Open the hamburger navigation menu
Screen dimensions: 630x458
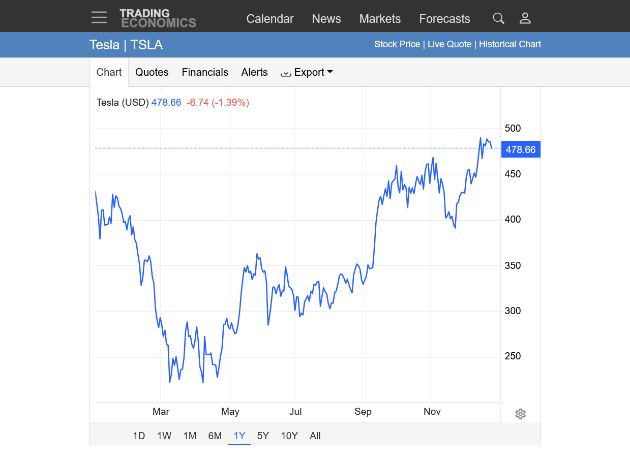pyautogui.click(x=99, y=18)
